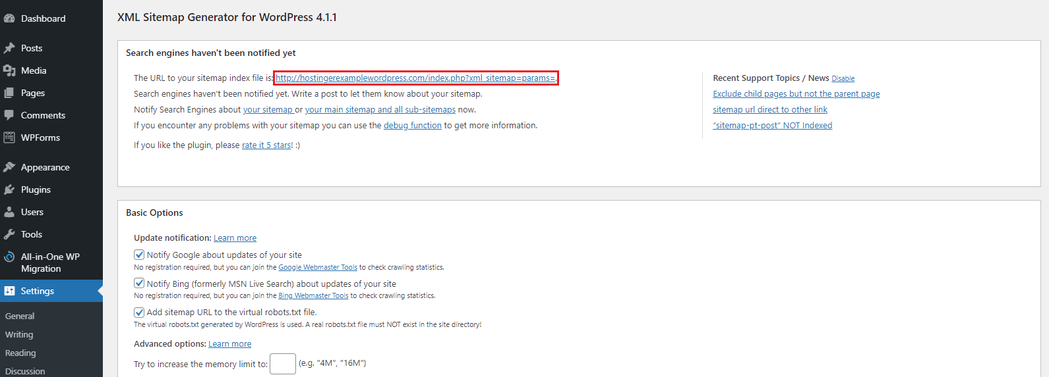This screenshot has height=377, width=1049.
Task: Click Learn more beside Advanced options
Action: click(x=229, y=344)
